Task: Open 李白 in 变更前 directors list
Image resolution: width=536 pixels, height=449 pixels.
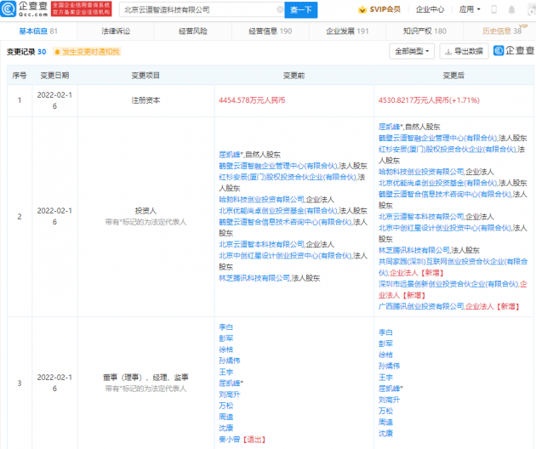Action: click(226, 327)
